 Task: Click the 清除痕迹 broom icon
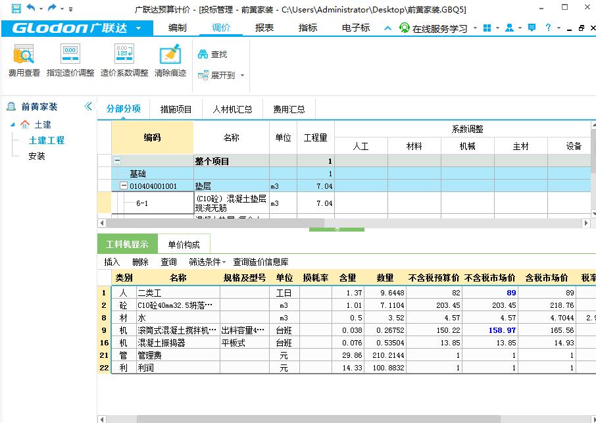pos(170,54)
